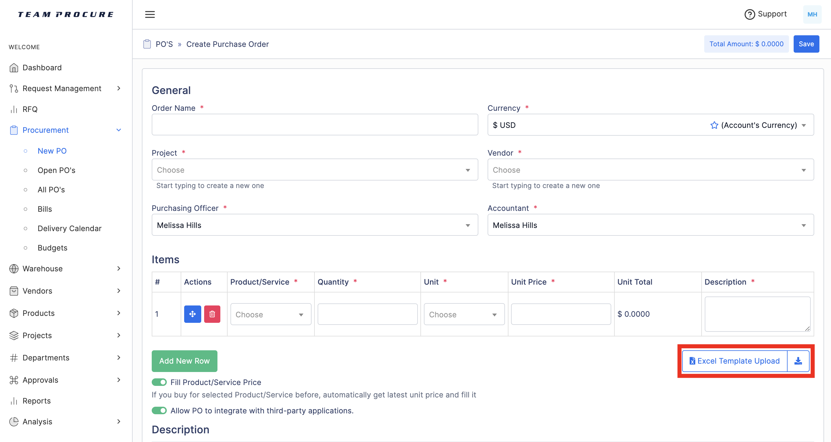Open the Project Choose dropdown
831x442 pixels.
click(315, 170)
